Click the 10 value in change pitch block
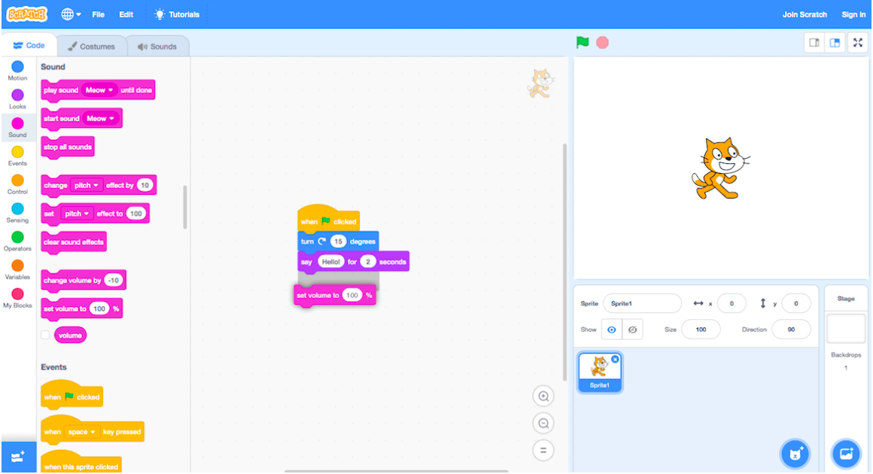Viewport: 873px width, 474px height. (x=144, y=185)
